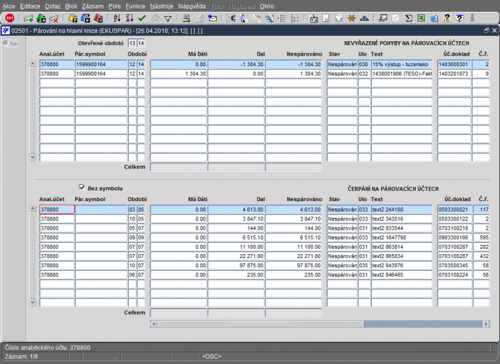The width and height of the screenshot is (500, 364).
Task: Click the horizontal scrollbar under lower table
Action: (259, 324)
